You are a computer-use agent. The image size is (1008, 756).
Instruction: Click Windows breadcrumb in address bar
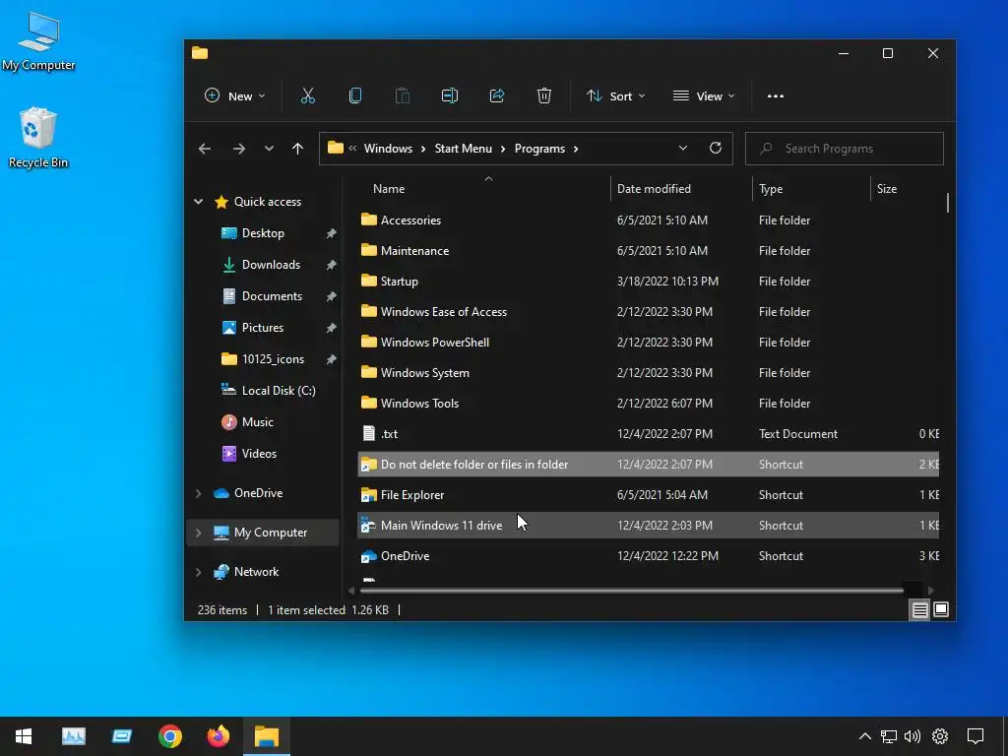(x=388, y=149)
